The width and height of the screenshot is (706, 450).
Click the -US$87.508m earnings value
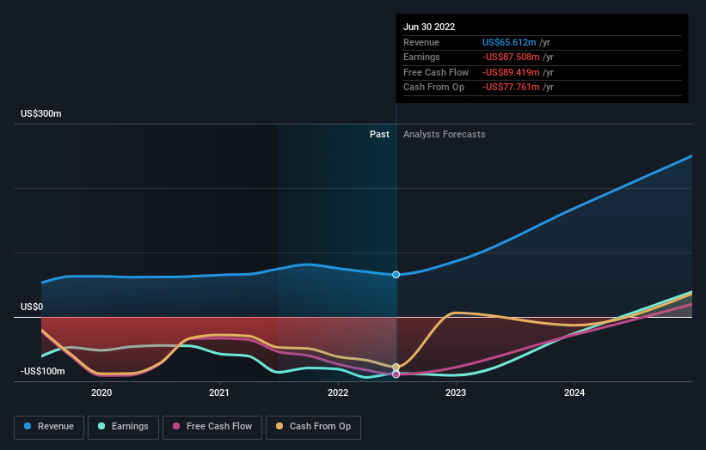coord(511,57)
